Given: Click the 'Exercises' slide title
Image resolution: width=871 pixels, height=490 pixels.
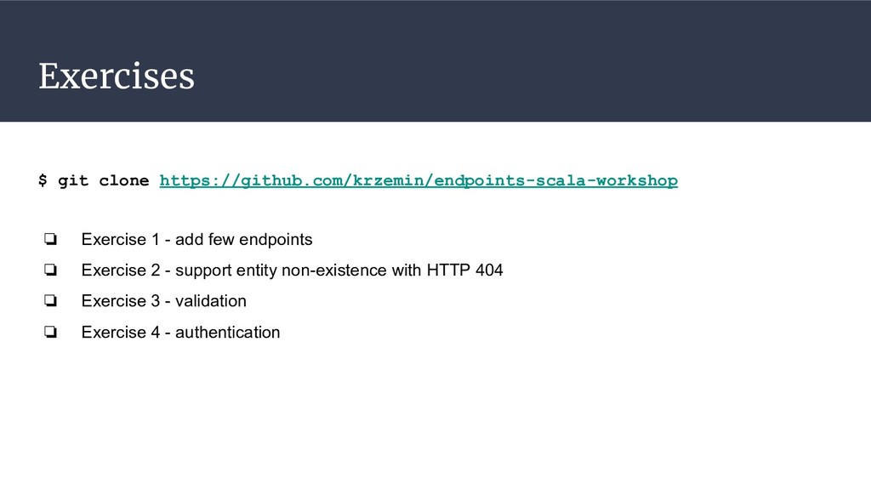Looking at the screenshot, I should pyautogui.click(x=117, y=77).
